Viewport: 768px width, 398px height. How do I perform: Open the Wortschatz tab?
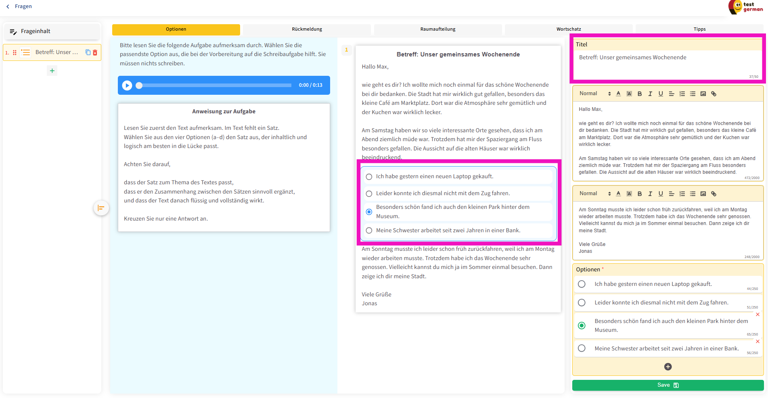tap(568, 29)
